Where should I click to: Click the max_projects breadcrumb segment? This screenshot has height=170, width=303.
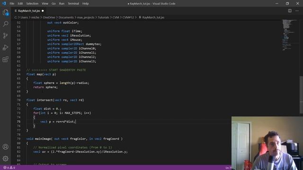click(x=86, y=17)
